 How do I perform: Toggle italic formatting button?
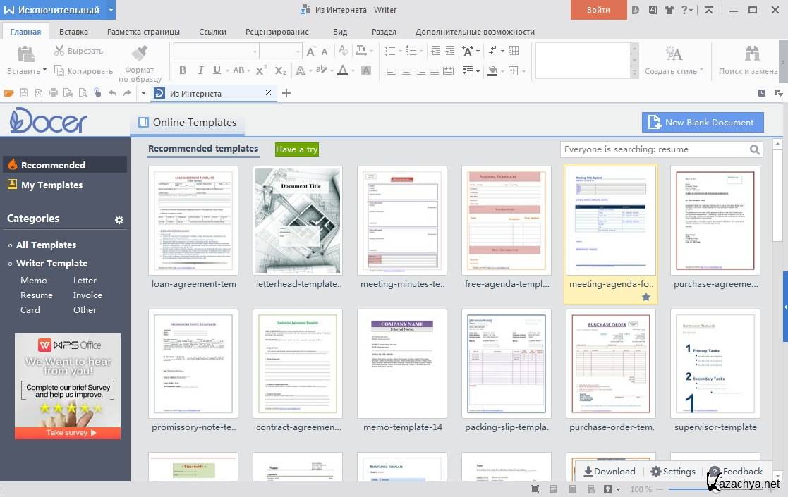[200, 70]
